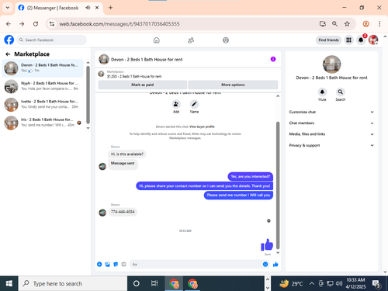Click install app icon in address bar
The width and height of the screenshot is (388, 291).
(x=322, y=24)
